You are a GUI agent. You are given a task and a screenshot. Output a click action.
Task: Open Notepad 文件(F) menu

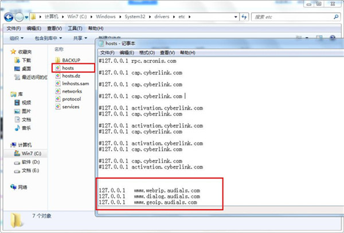pyautogui.click(x=107, y=53)
